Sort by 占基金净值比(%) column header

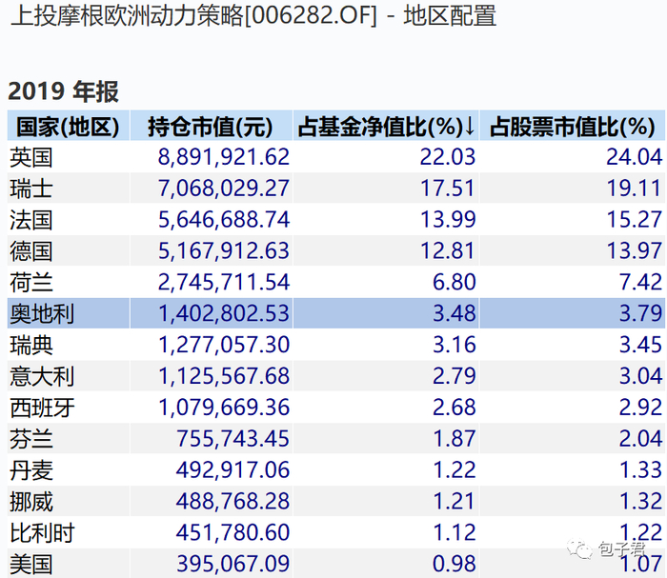click(386, 127)
